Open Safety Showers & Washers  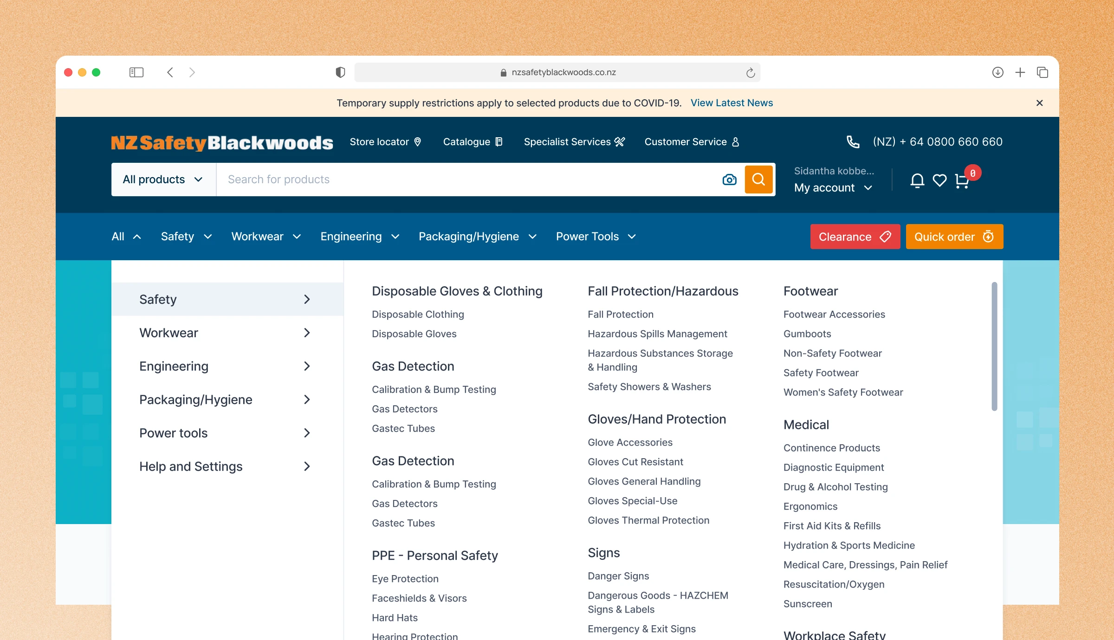pos(649,387)
